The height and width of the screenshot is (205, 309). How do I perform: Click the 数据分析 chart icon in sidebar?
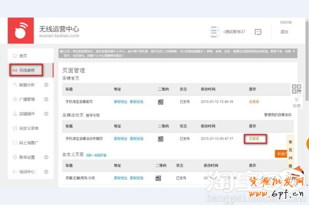[x=15, y=85]
